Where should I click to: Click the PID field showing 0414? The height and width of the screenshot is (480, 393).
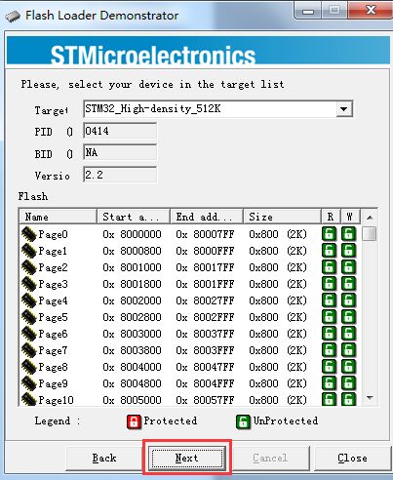tap(120, 131)
